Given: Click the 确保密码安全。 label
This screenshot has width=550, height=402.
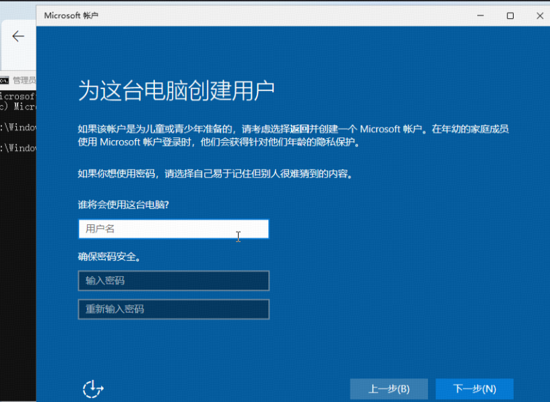Looking at the screenshot, I should [109, 257].
